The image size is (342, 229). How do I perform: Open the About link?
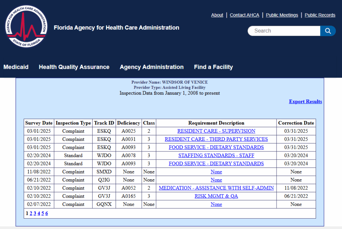click(x=217, y=15)
